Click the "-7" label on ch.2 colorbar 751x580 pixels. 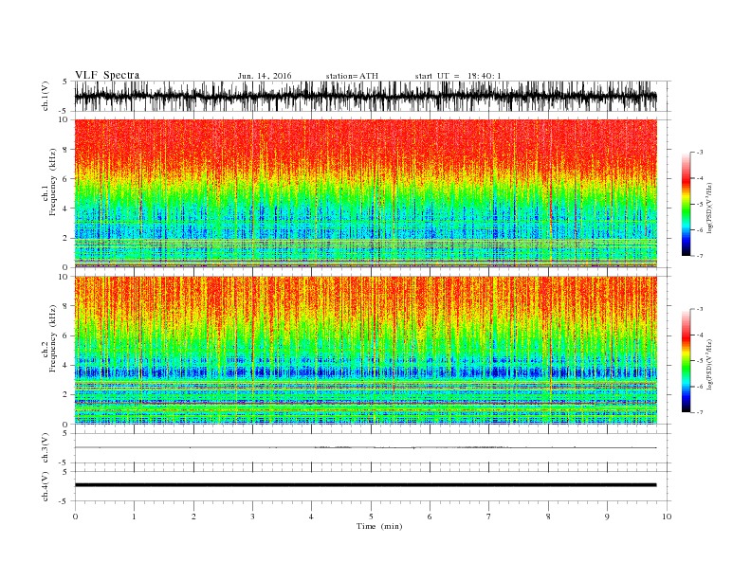click(699, 412)
